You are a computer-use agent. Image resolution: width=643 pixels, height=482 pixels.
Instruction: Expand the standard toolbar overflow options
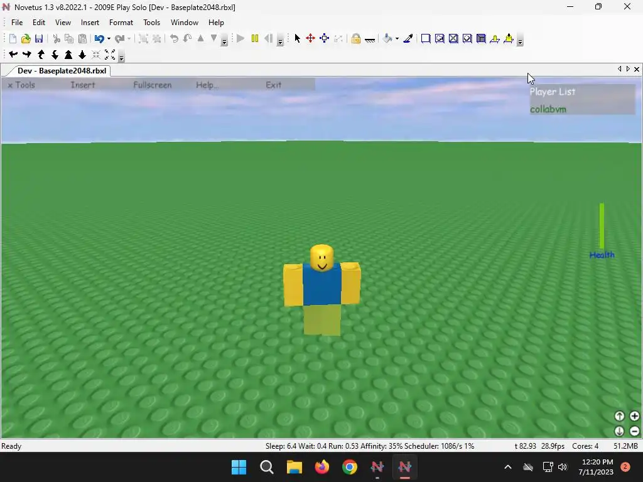(x=224, y=40)
